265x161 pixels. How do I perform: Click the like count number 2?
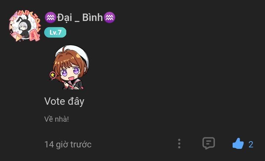click(x=251, y=144)
